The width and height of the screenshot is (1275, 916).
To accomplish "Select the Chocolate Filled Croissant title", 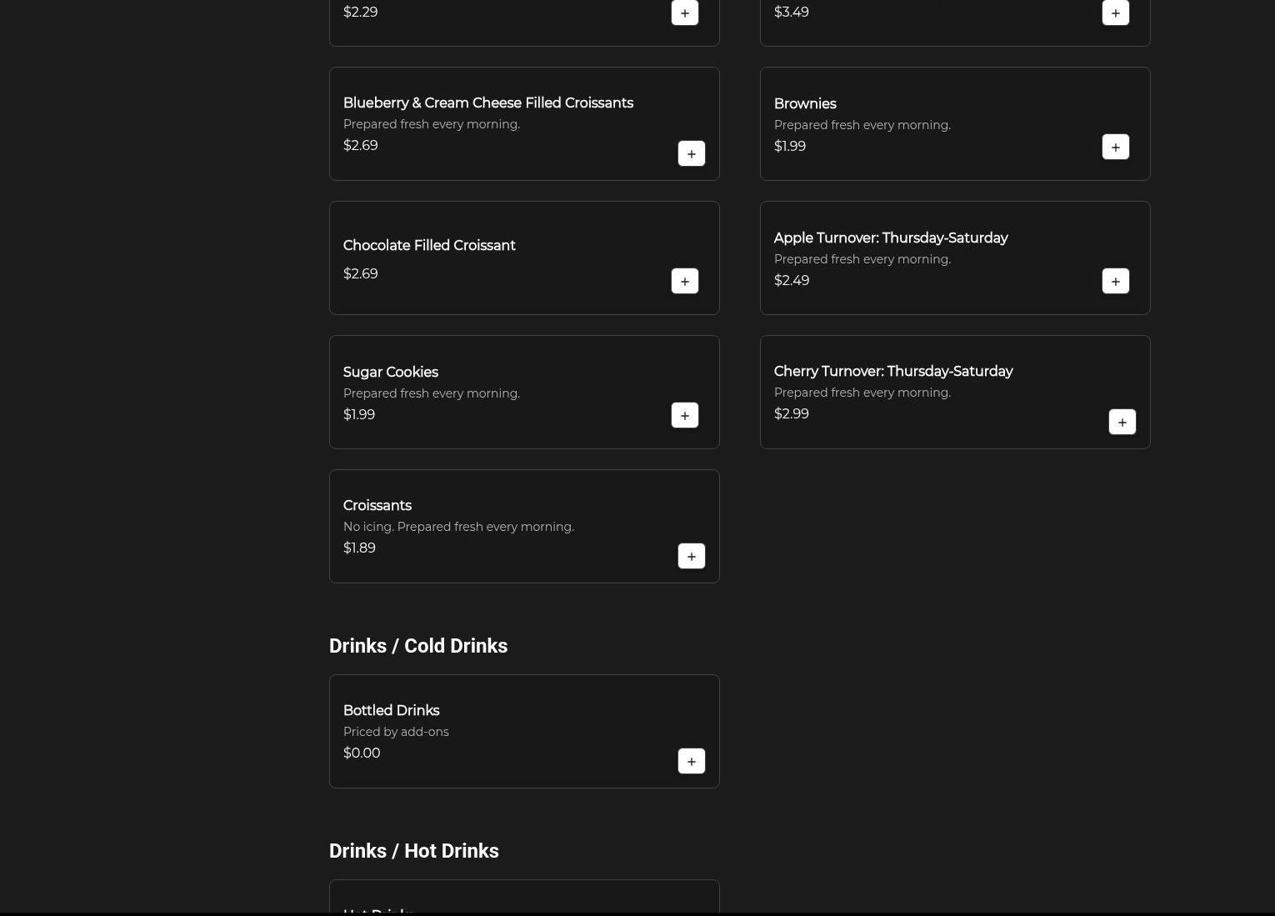I will (428, 246).
